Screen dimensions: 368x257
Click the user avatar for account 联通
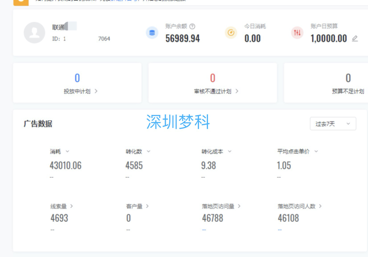click(x=34, y=33)
